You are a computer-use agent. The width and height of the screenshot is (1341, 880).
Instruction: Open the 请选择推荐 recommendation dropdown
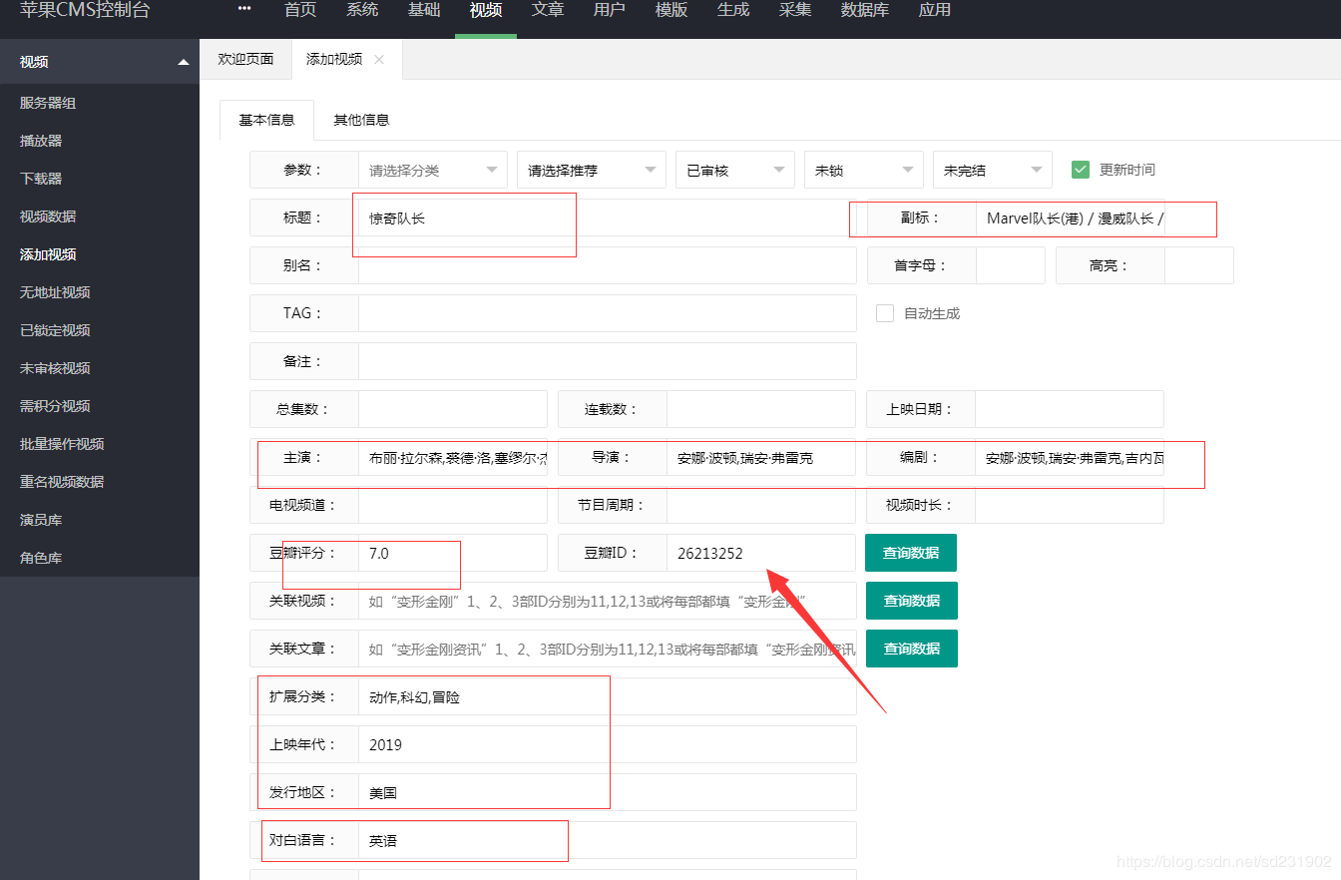point(590,170)
